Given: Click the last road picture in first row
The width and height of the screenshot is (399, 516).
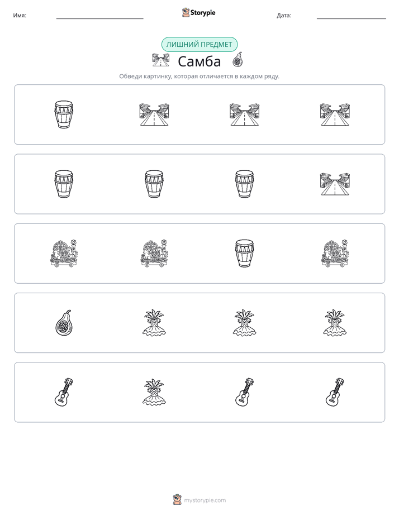Looking at the screenshot, I should 335,114.
